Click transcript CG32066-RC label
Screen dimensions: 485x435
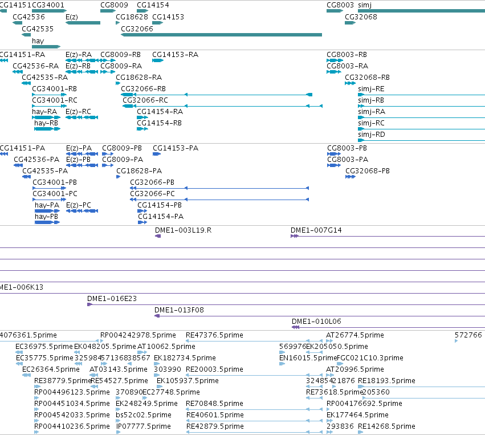tap(145, 100)
